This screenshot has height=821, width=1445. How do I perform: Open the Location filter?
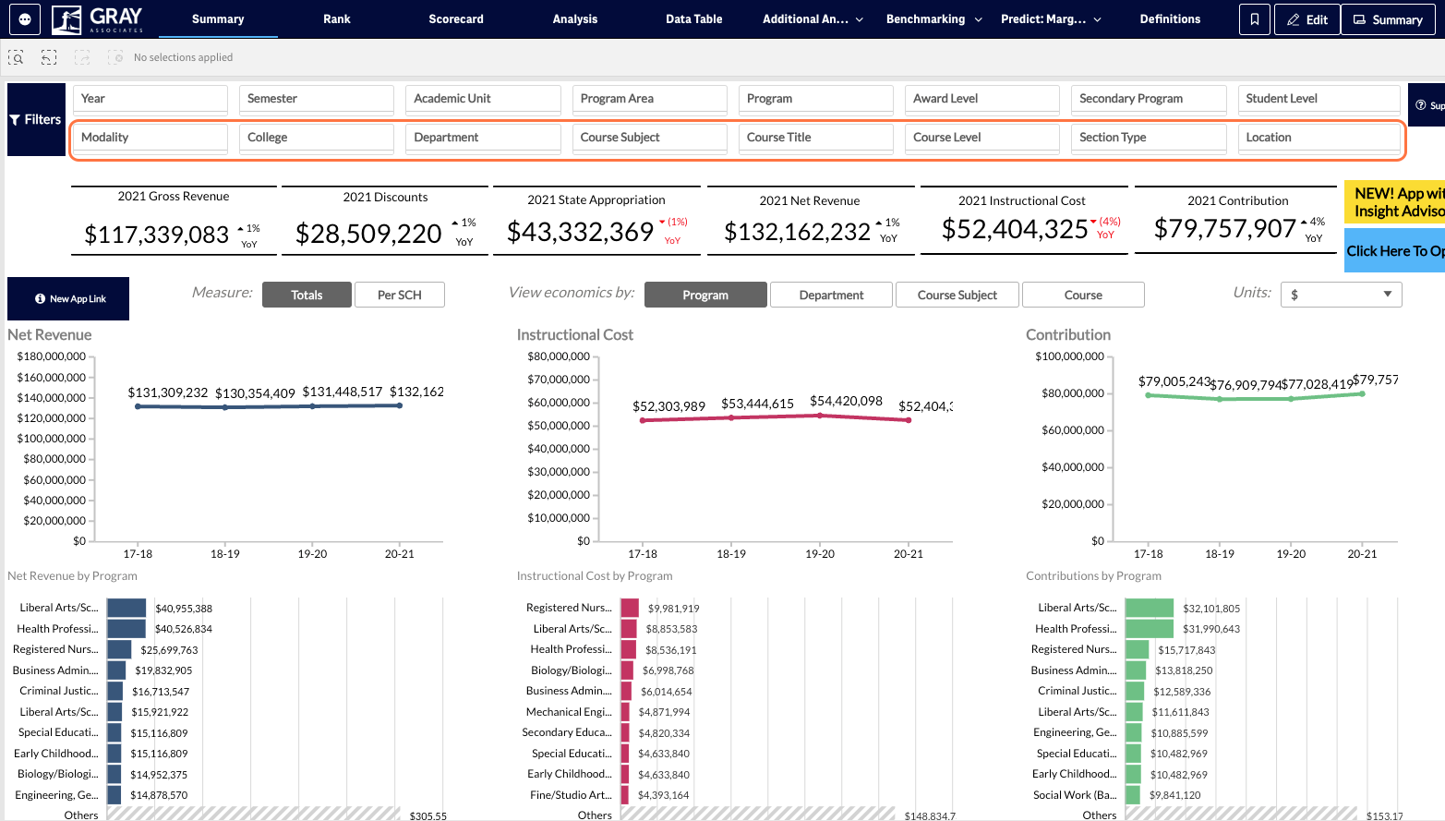[x=1319, y=138]
